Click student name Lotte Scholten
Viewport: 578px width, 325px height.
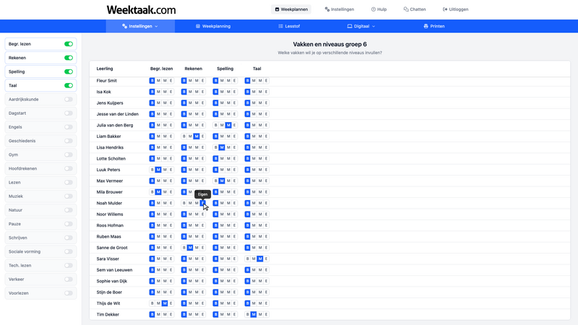(111, 159)
